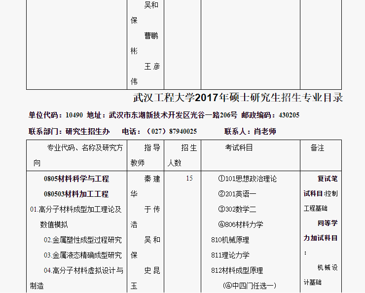Click the 备注 column header
365x293 pixels.
[x=318, y=147]
